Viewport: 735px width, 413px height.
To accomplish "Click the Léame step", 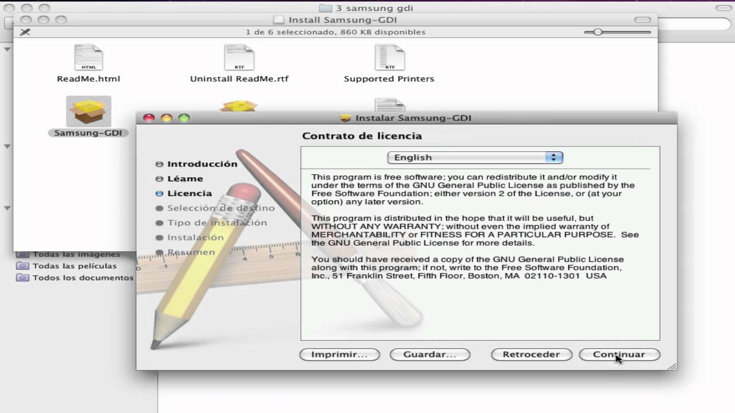I will tap(185, 179).
